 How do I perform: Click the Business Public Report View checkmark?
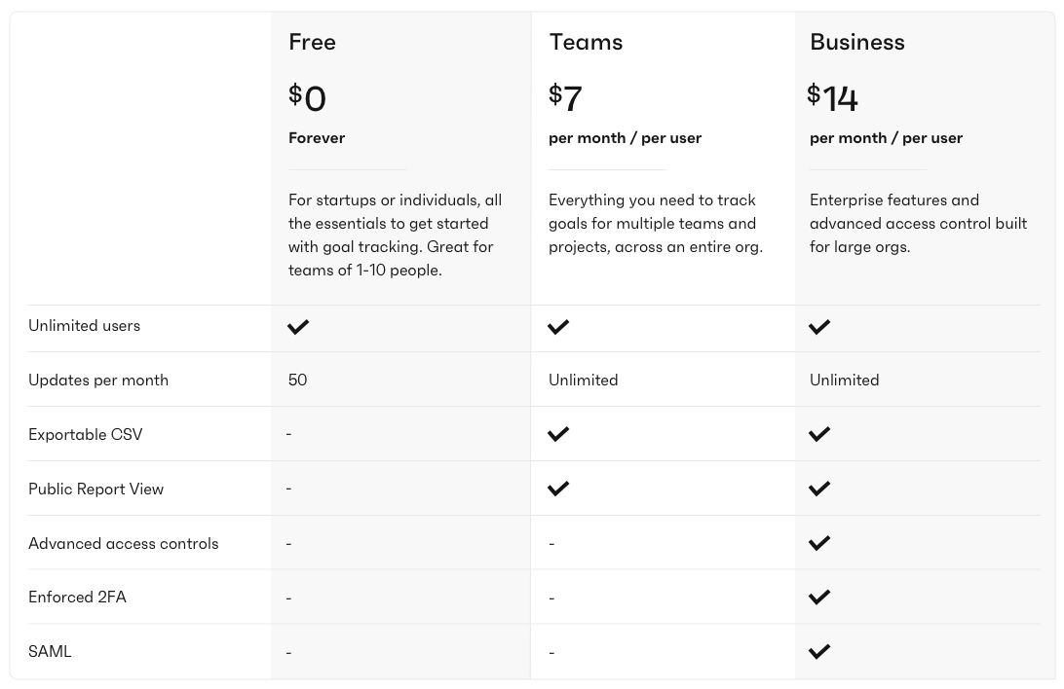[819, 489]
